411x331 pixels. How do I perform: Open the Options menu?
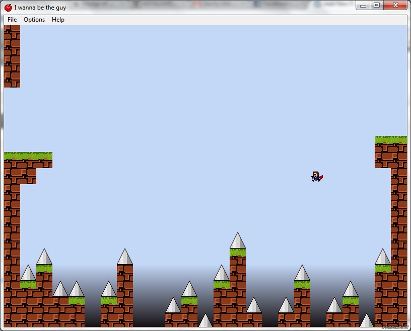click(34, 20)
